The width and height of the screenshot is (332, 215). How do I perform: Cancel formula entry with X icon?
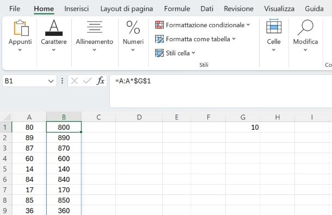[x=75, y=81]
